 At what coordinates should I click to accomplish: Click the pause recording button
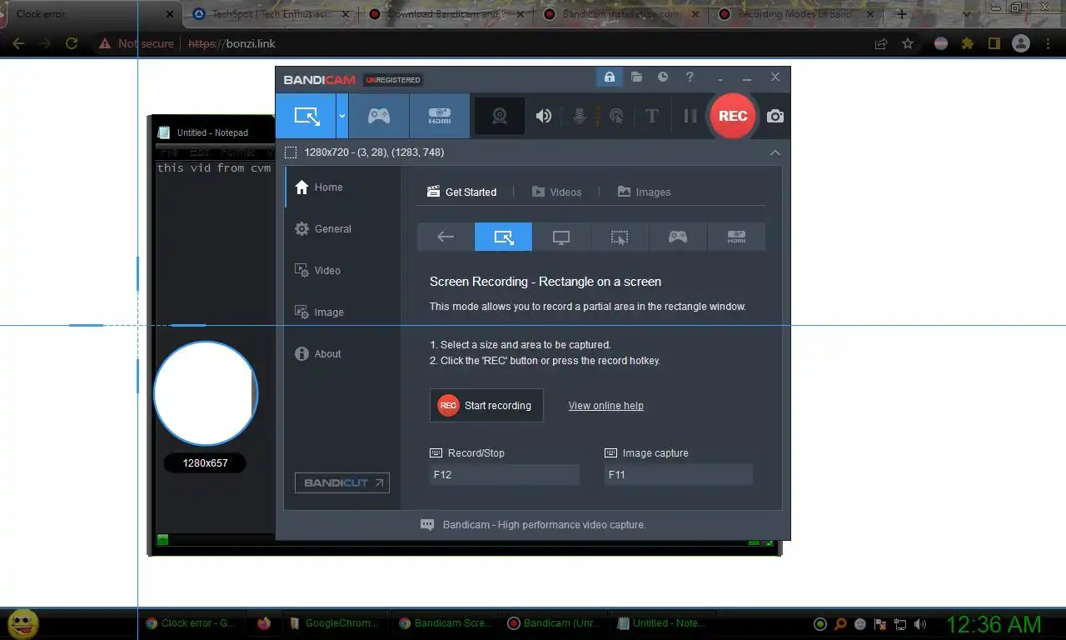click(x=690, y=116)
